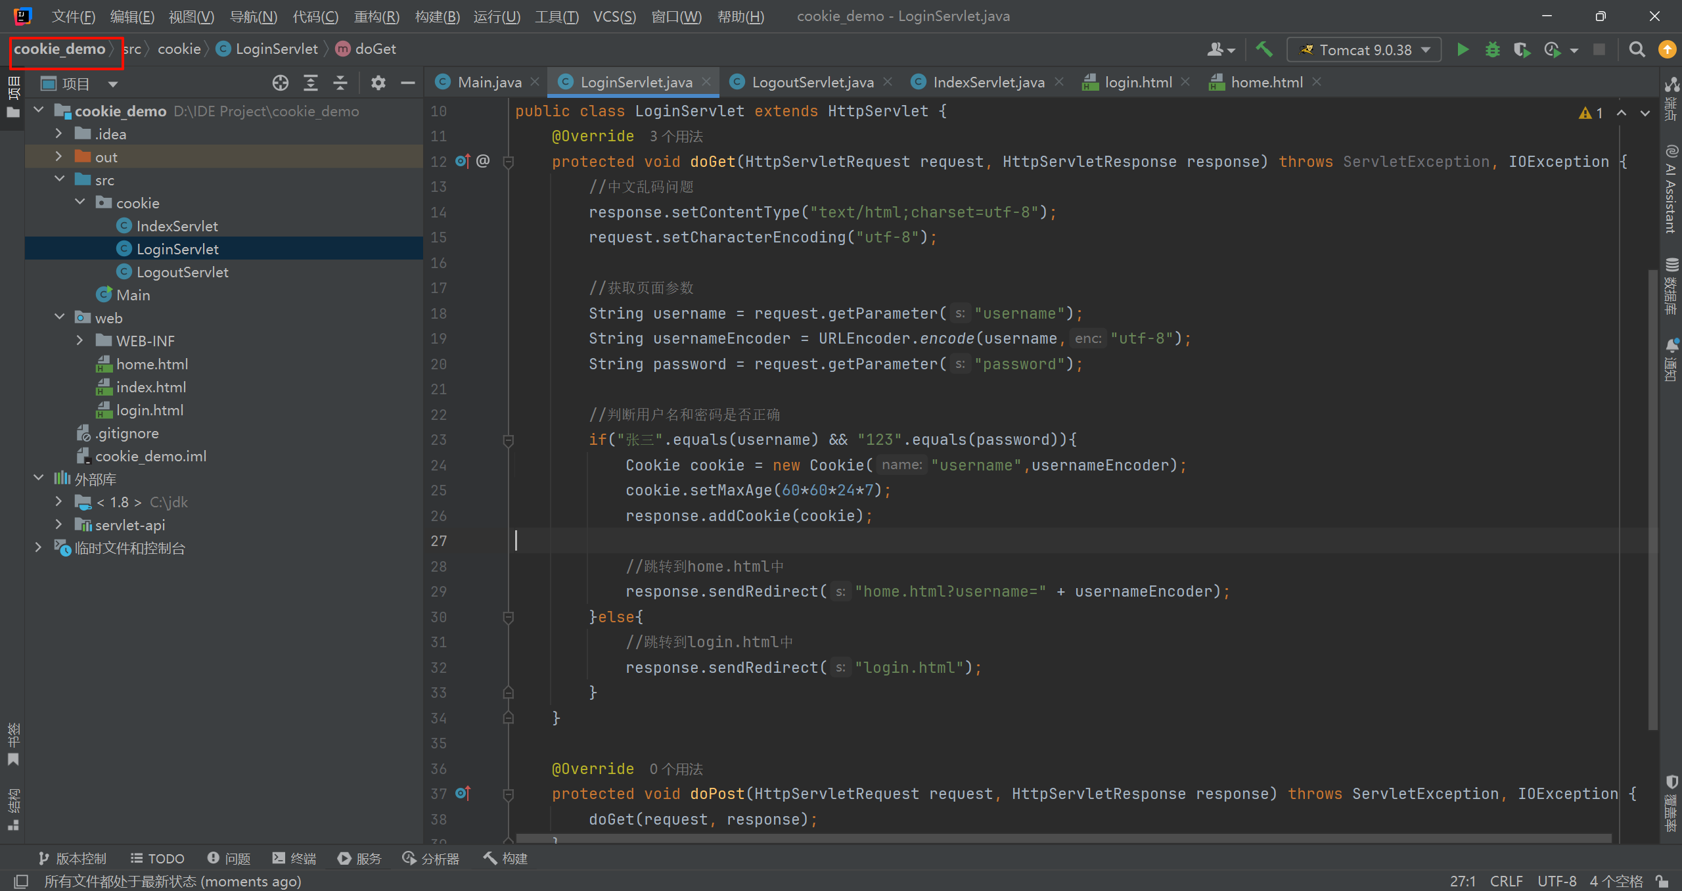Click the orange update arrow icon
This screenshot has width=1682, height=891.
point(1667,49)
